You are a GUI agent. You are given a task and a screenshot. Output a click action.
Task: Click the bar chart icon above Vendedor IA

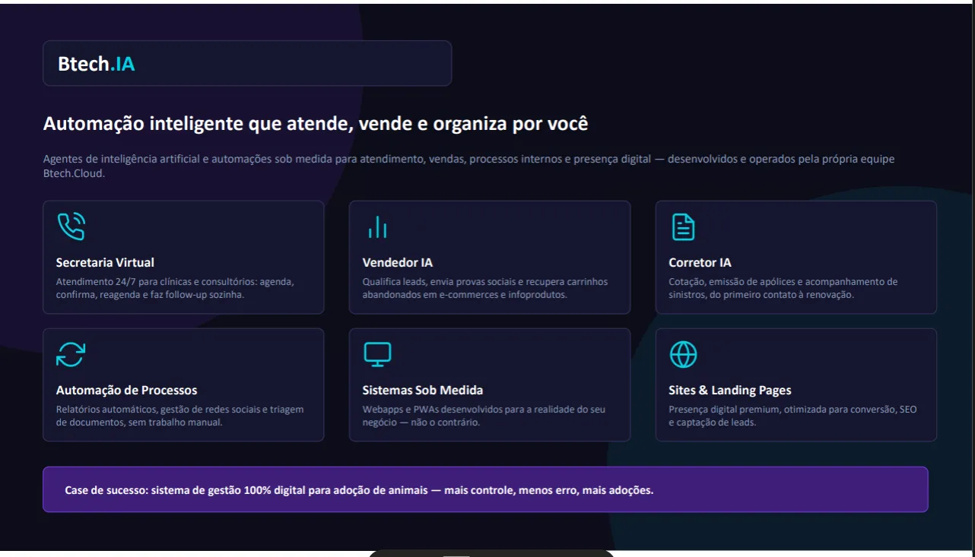(x=377, y=226)
